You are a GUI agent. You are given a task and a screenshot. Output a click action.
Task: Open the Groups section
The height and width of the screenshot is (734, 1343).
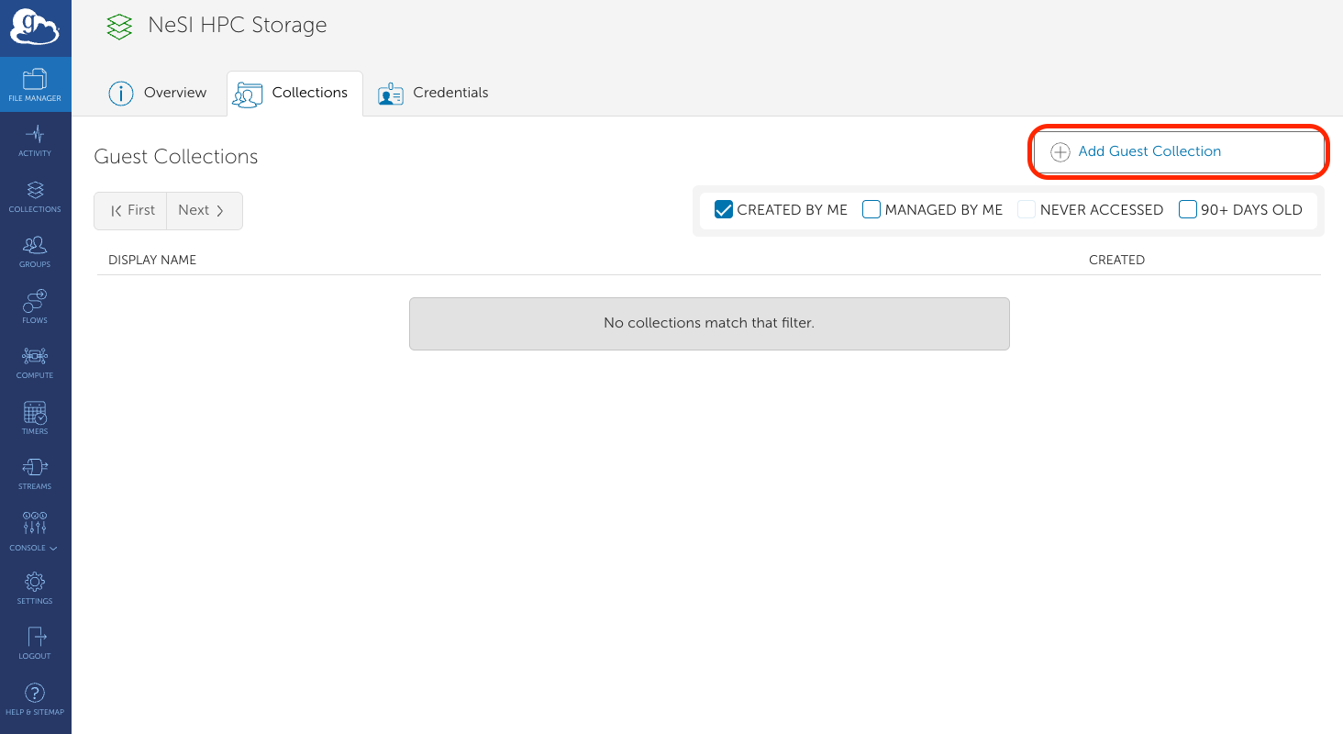(35, 251)
